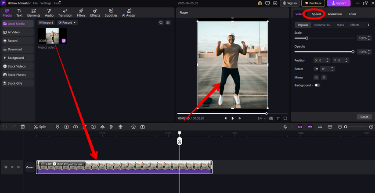The height and width of the screenshot is (193, 375).
Task: Click the Reset button
Action: [364, 117]
